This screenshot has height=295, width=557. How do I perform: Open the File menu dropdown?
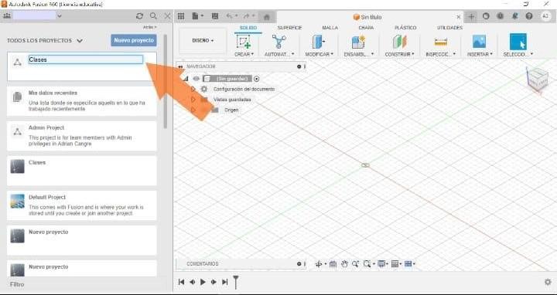click(x=198, y=16)
